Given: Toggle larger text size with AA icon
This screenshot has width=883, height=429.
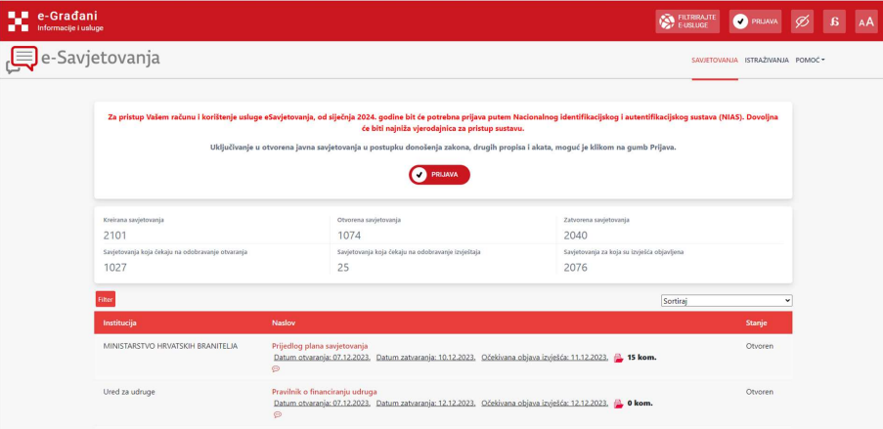Looking at the screenshot, I should pyautogui.click(x=866, y=21).
